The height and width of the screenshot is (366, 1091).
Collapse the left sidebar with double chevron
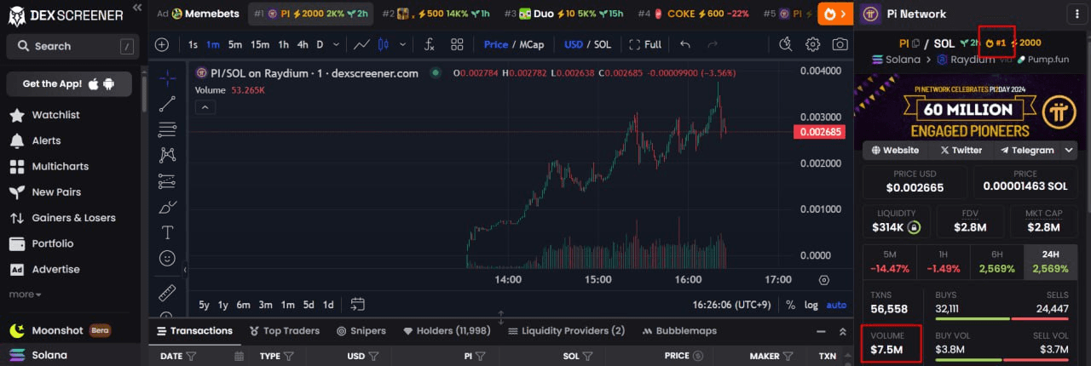point(137,7)
